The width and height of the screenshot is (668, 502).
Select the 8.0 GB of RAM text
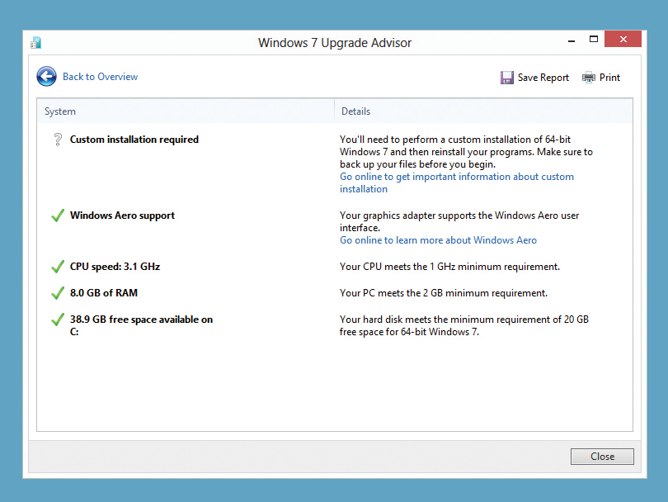(104, 293)
